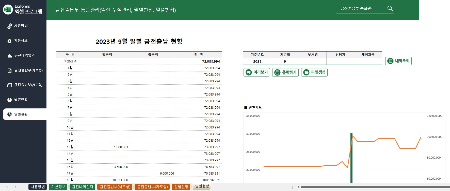Click the Excel program logo icon
The image size is (450, 191).
[8, 10]
